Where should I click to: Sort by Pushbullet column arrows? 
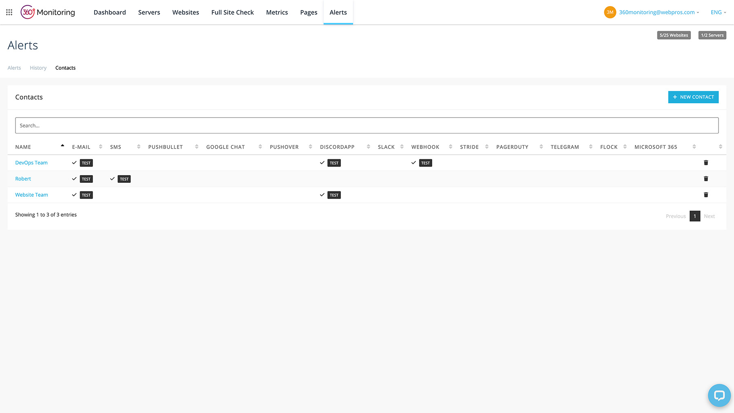197,147
